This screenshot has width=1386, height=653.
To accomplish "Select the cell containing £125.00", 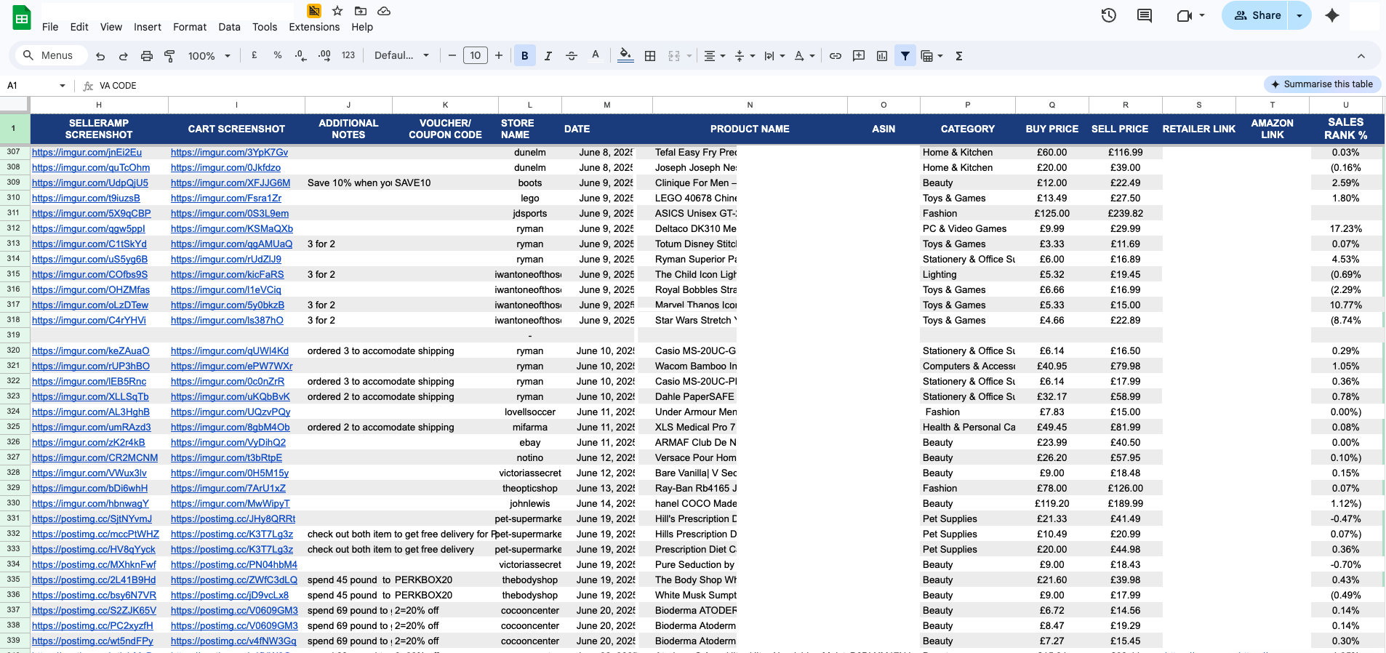I will click(x=1052, y=214).
